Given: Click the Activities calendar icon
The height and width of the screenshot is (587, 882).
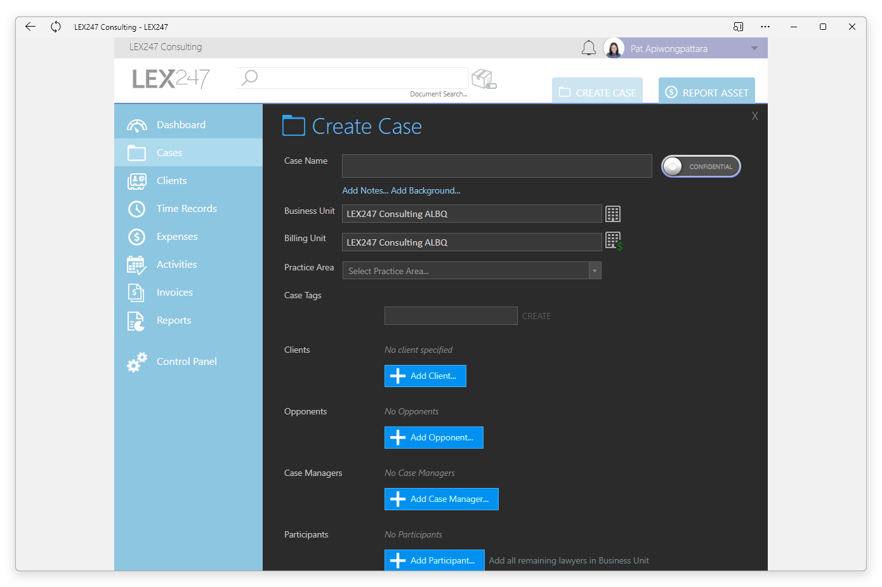Looking at the screenshot, I should [x=137, y=265].
